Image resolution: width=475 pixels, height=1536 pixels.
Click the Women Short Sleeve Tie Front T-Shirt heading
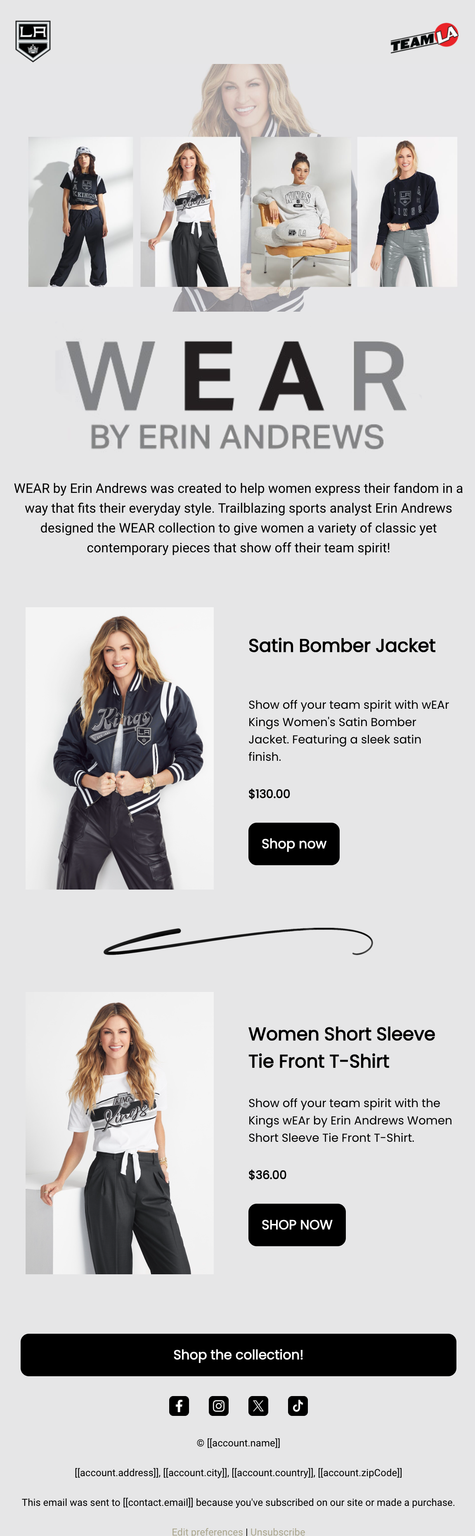(342, 1048)
